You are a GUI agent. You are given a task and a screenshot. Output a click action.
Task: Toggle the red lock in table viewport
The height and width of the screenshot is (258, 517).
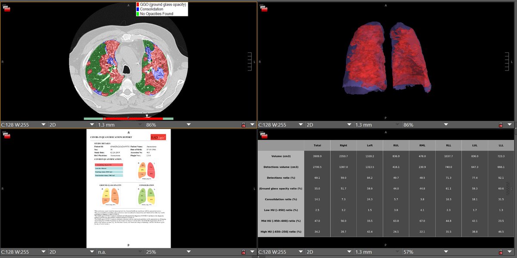(x=501, y=252)
